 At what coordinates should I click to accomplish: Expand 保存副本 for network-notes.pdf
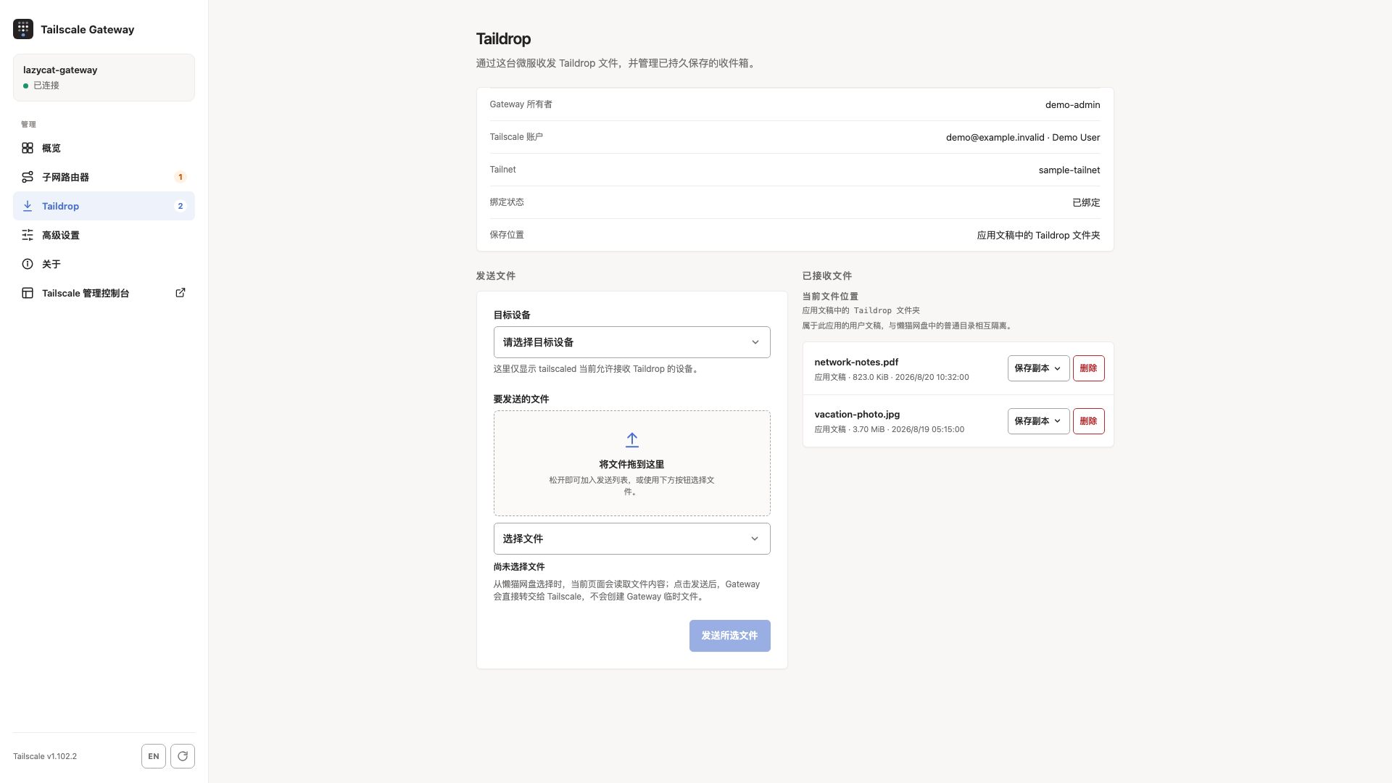(x=1038, y=368)
